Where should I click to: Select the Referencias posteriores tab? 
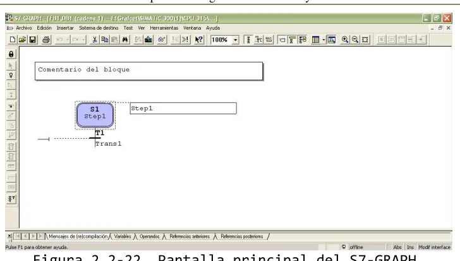coord(242,236)
